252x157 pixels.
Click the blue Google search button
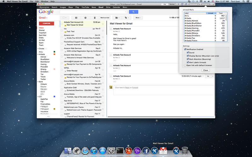tap(133, 12)
